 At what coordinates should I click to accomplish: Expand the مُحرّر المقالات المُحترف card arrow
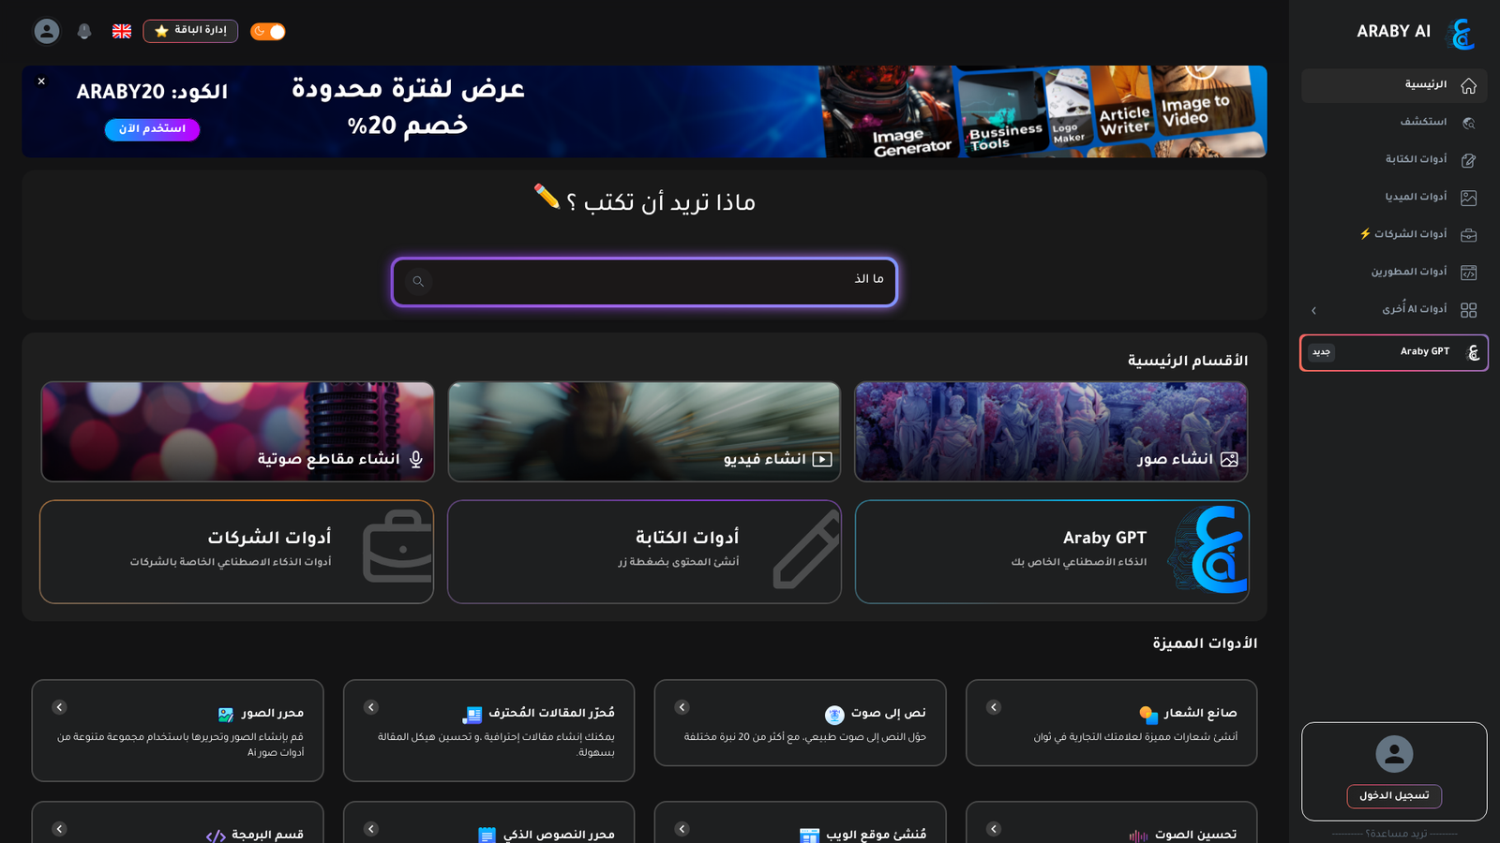click(x=371, y=707)
